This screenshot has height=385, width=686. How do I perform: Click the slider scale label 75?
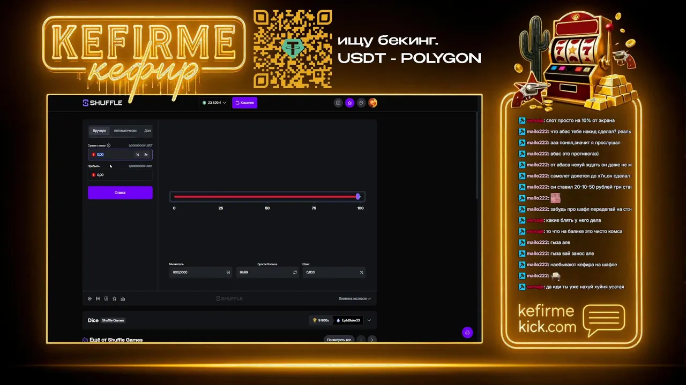click(314, 208)
